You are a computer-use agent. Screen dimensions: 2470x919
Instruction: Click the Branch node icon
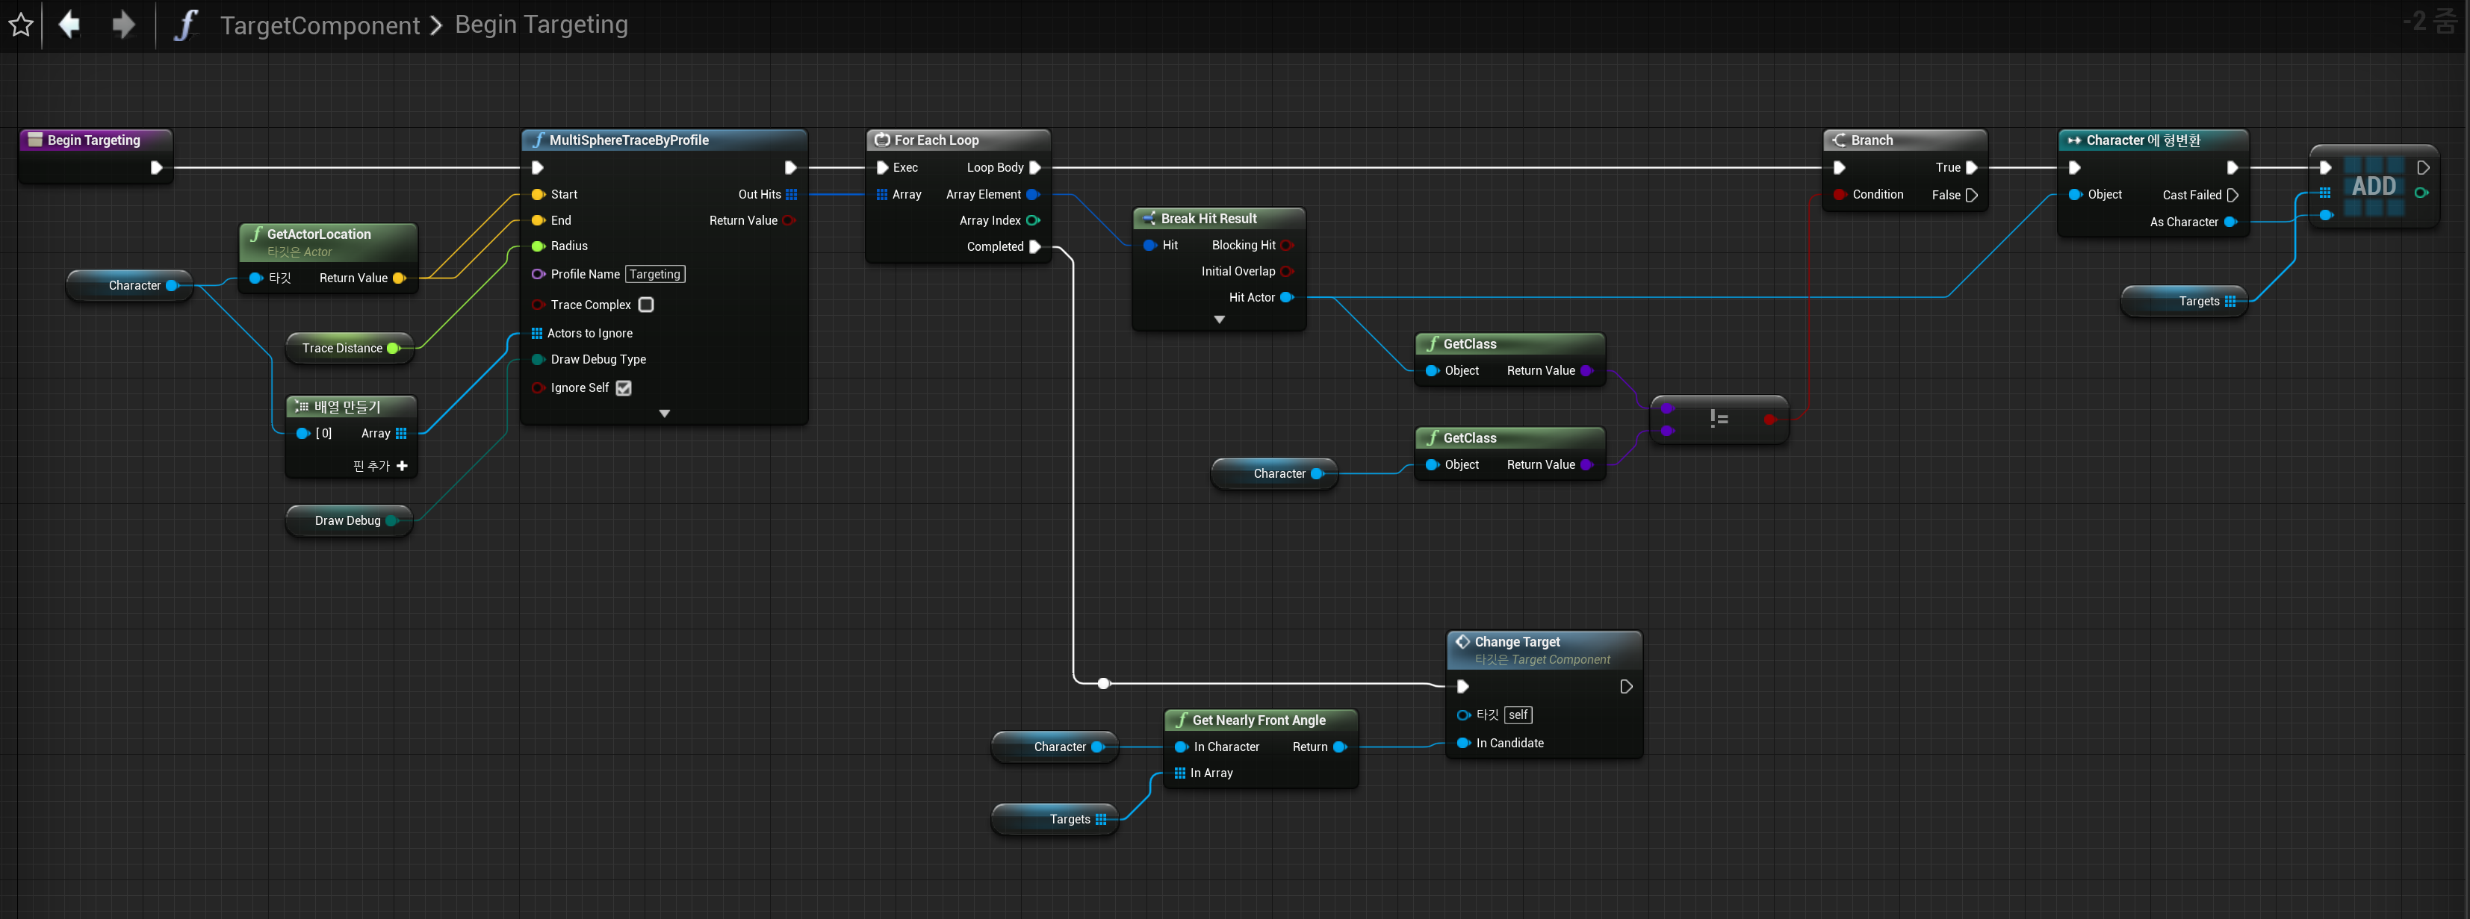tap(1839, 140)
